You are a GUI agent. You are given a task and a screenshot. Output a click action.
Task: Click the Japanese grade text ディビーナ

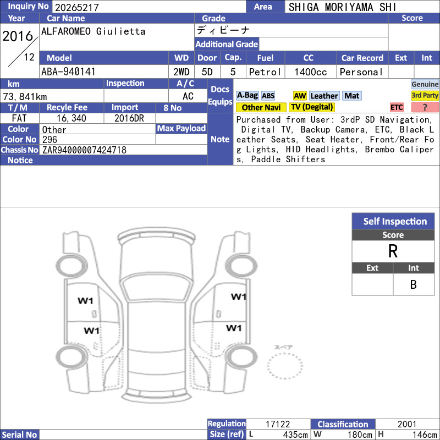tap(223, 30)
